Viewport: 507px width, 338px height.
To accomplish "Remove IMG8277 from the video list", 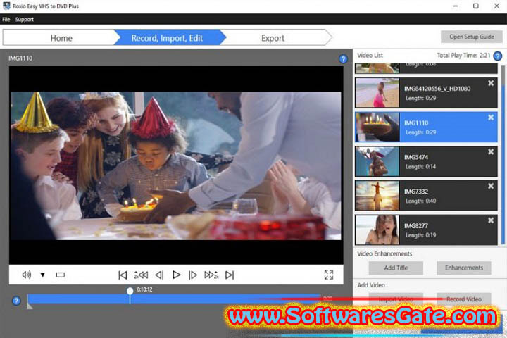I will point(491,220).
